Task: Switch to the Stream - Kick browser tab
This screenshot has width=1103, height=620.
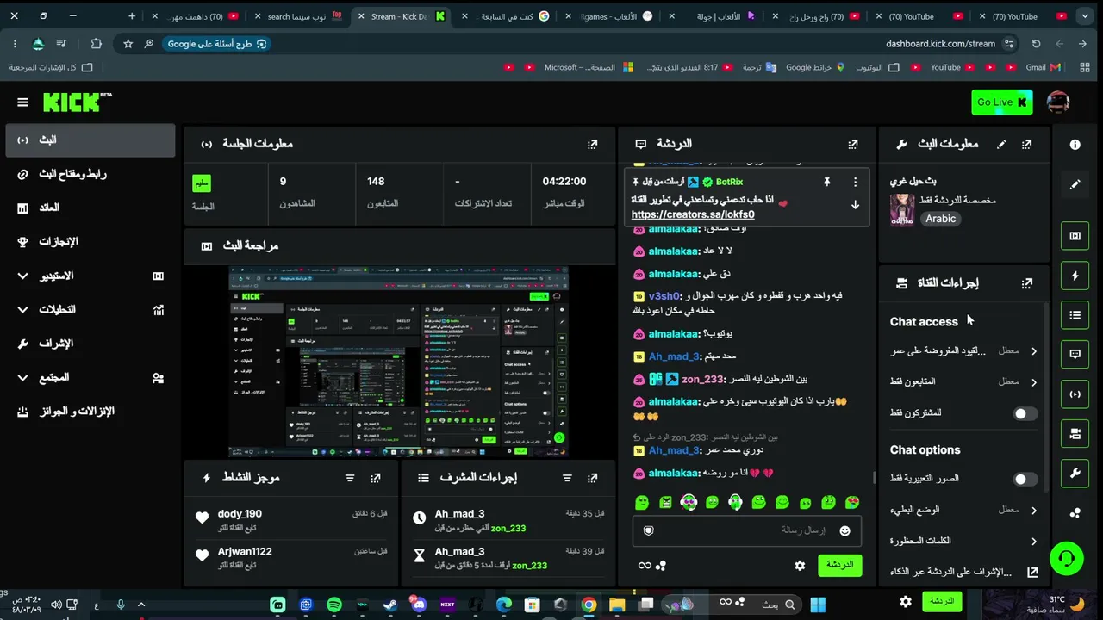Action: 401,16
